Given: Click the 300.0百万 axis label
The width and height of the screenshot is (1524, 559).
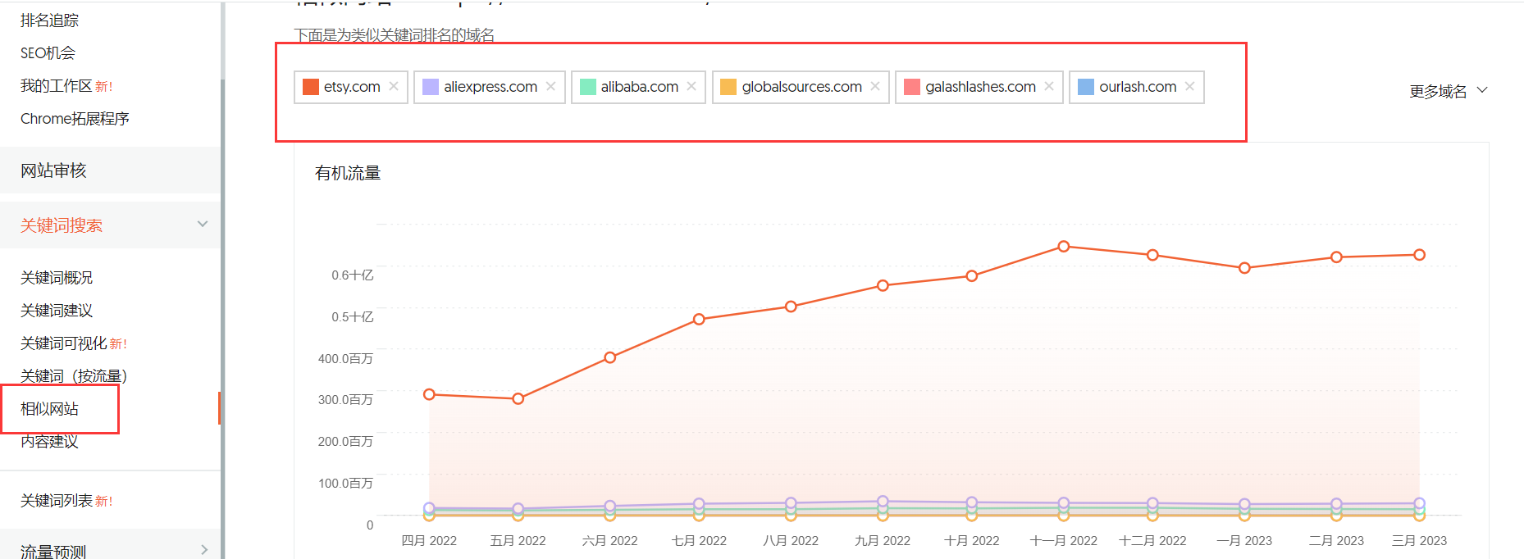Looking at the screenshot, I should pos(345,400).
